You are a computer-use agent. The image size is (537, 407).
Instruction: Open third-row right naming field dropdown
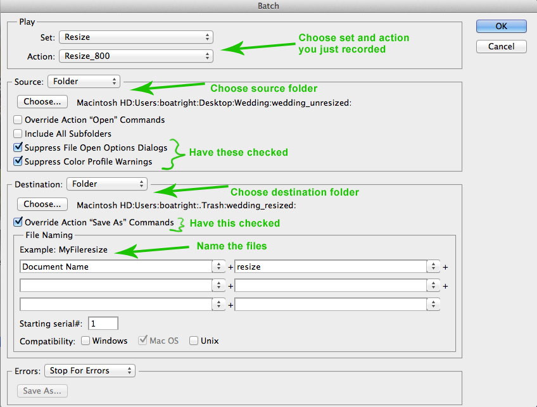point(433,304)
